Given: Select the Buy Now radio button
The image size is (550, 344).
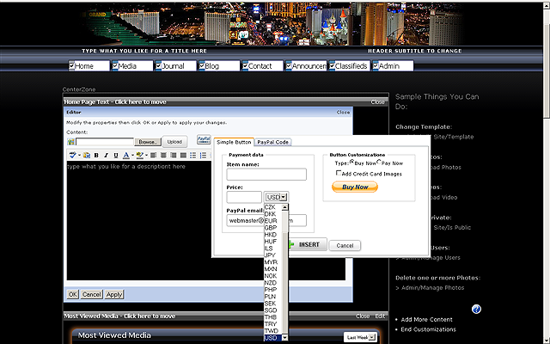Looking at the screenshot, I should click(x=351, y=163).
